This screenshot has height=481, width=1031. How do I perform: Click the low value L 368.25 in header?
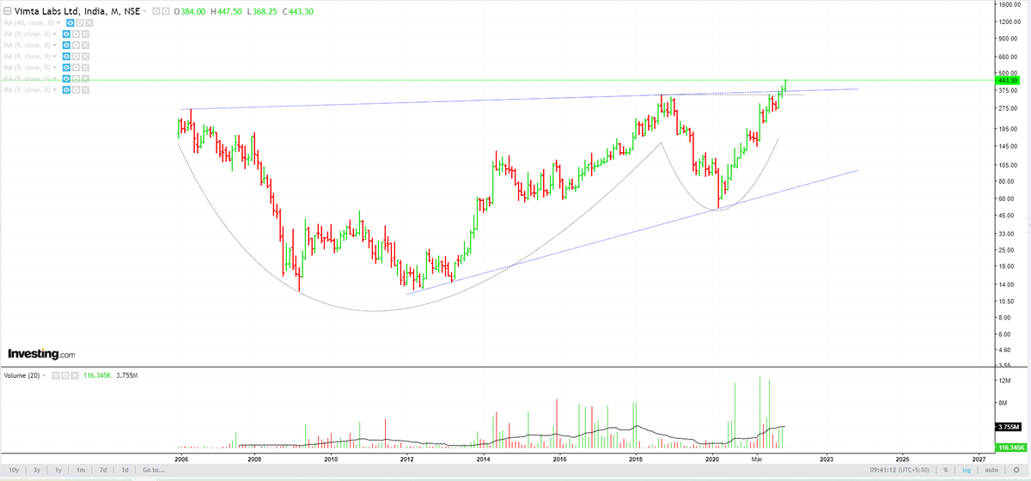tap(261, 11)
